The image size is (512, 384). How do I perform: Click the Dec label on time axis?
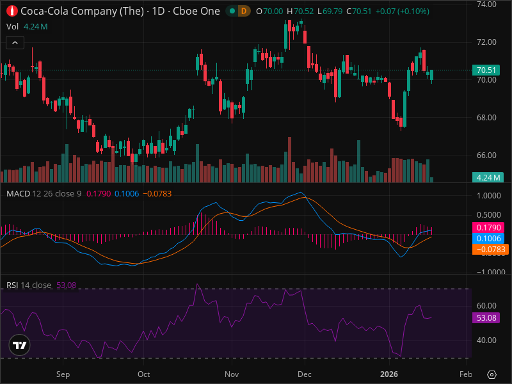pyautogui.click(x=305, y=374)
